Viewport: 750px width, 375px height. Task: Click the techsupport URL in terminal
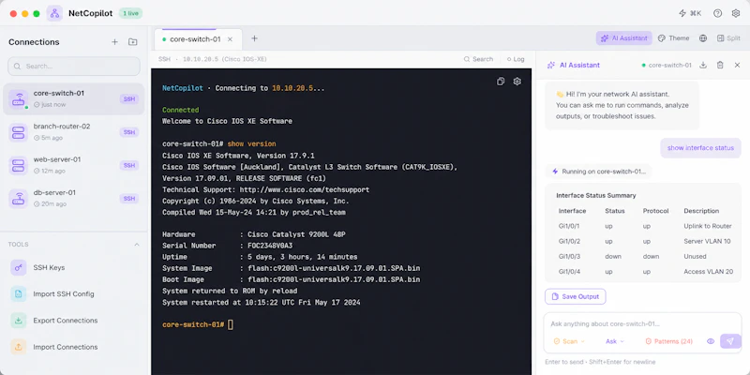pos(305,190)
